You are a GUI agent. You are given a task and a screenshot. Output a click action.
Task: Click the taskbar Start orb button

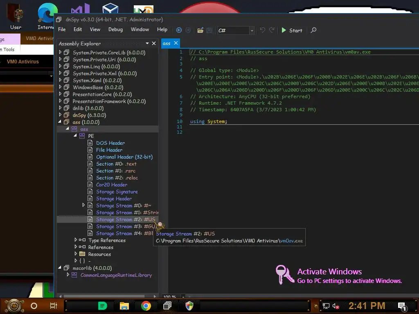point(14,306)
